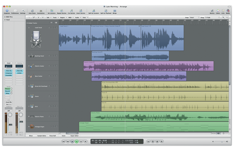Expand the Vocal inspector section

coord(5,20)
